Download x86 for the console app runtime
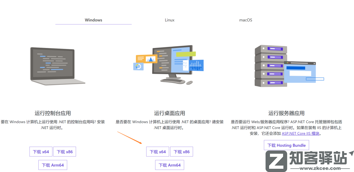 tap(65, 152)
